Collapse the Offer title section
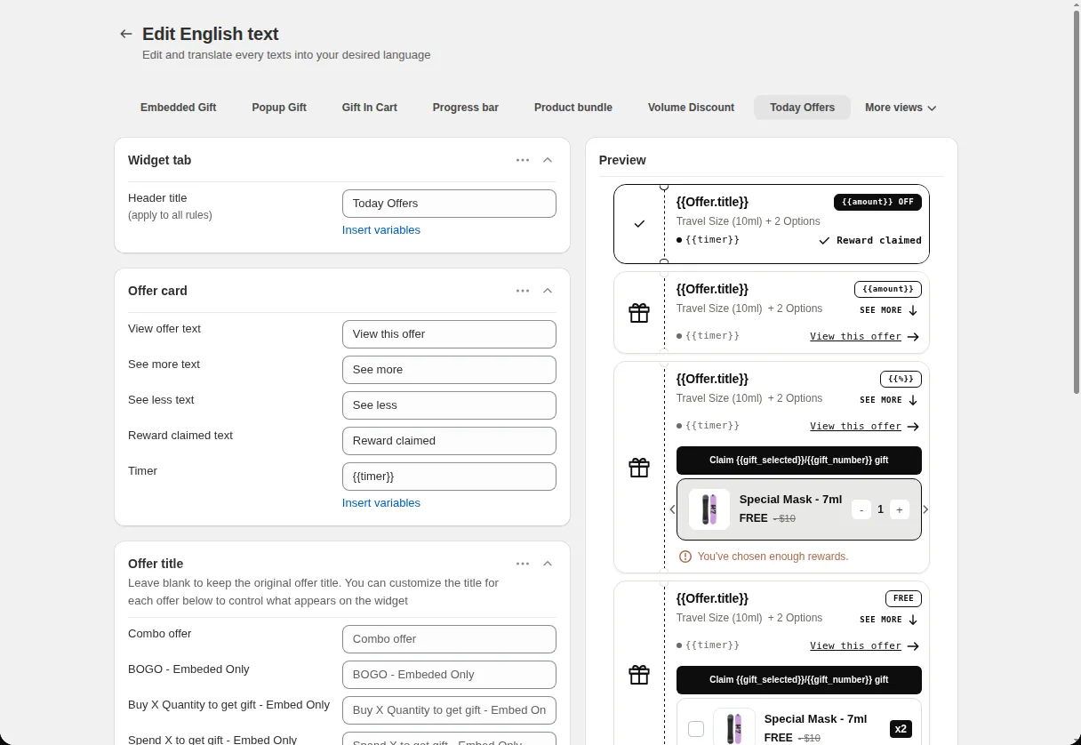 tap(548, 564)
